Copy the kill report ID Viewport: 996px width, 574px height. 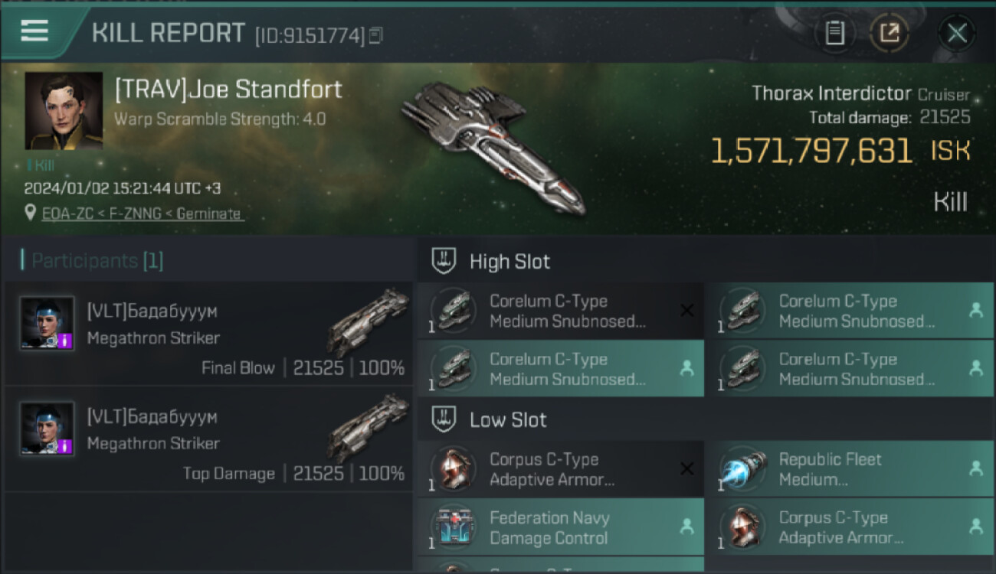click(x=375, y=35)
